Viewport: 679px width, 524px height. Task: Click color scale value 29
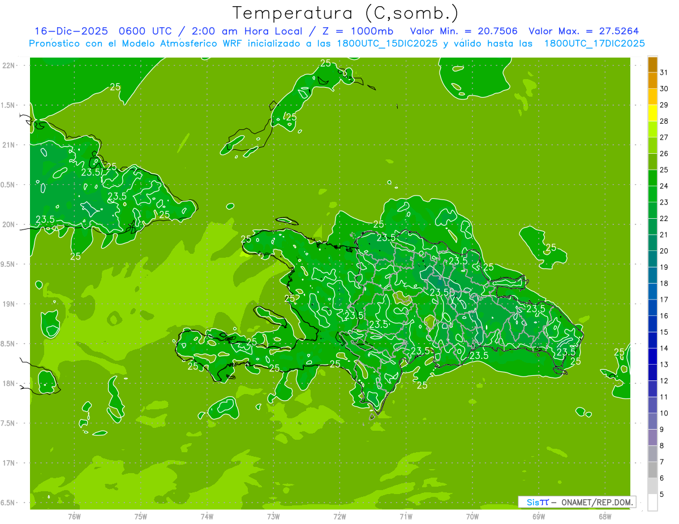click(x=664, y=105)
